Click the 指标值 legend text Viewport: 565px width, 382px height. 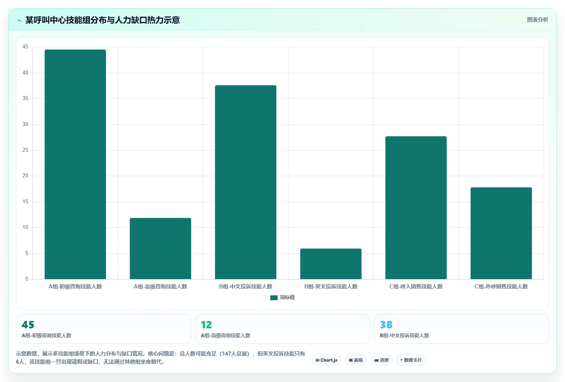coord(287,297)
